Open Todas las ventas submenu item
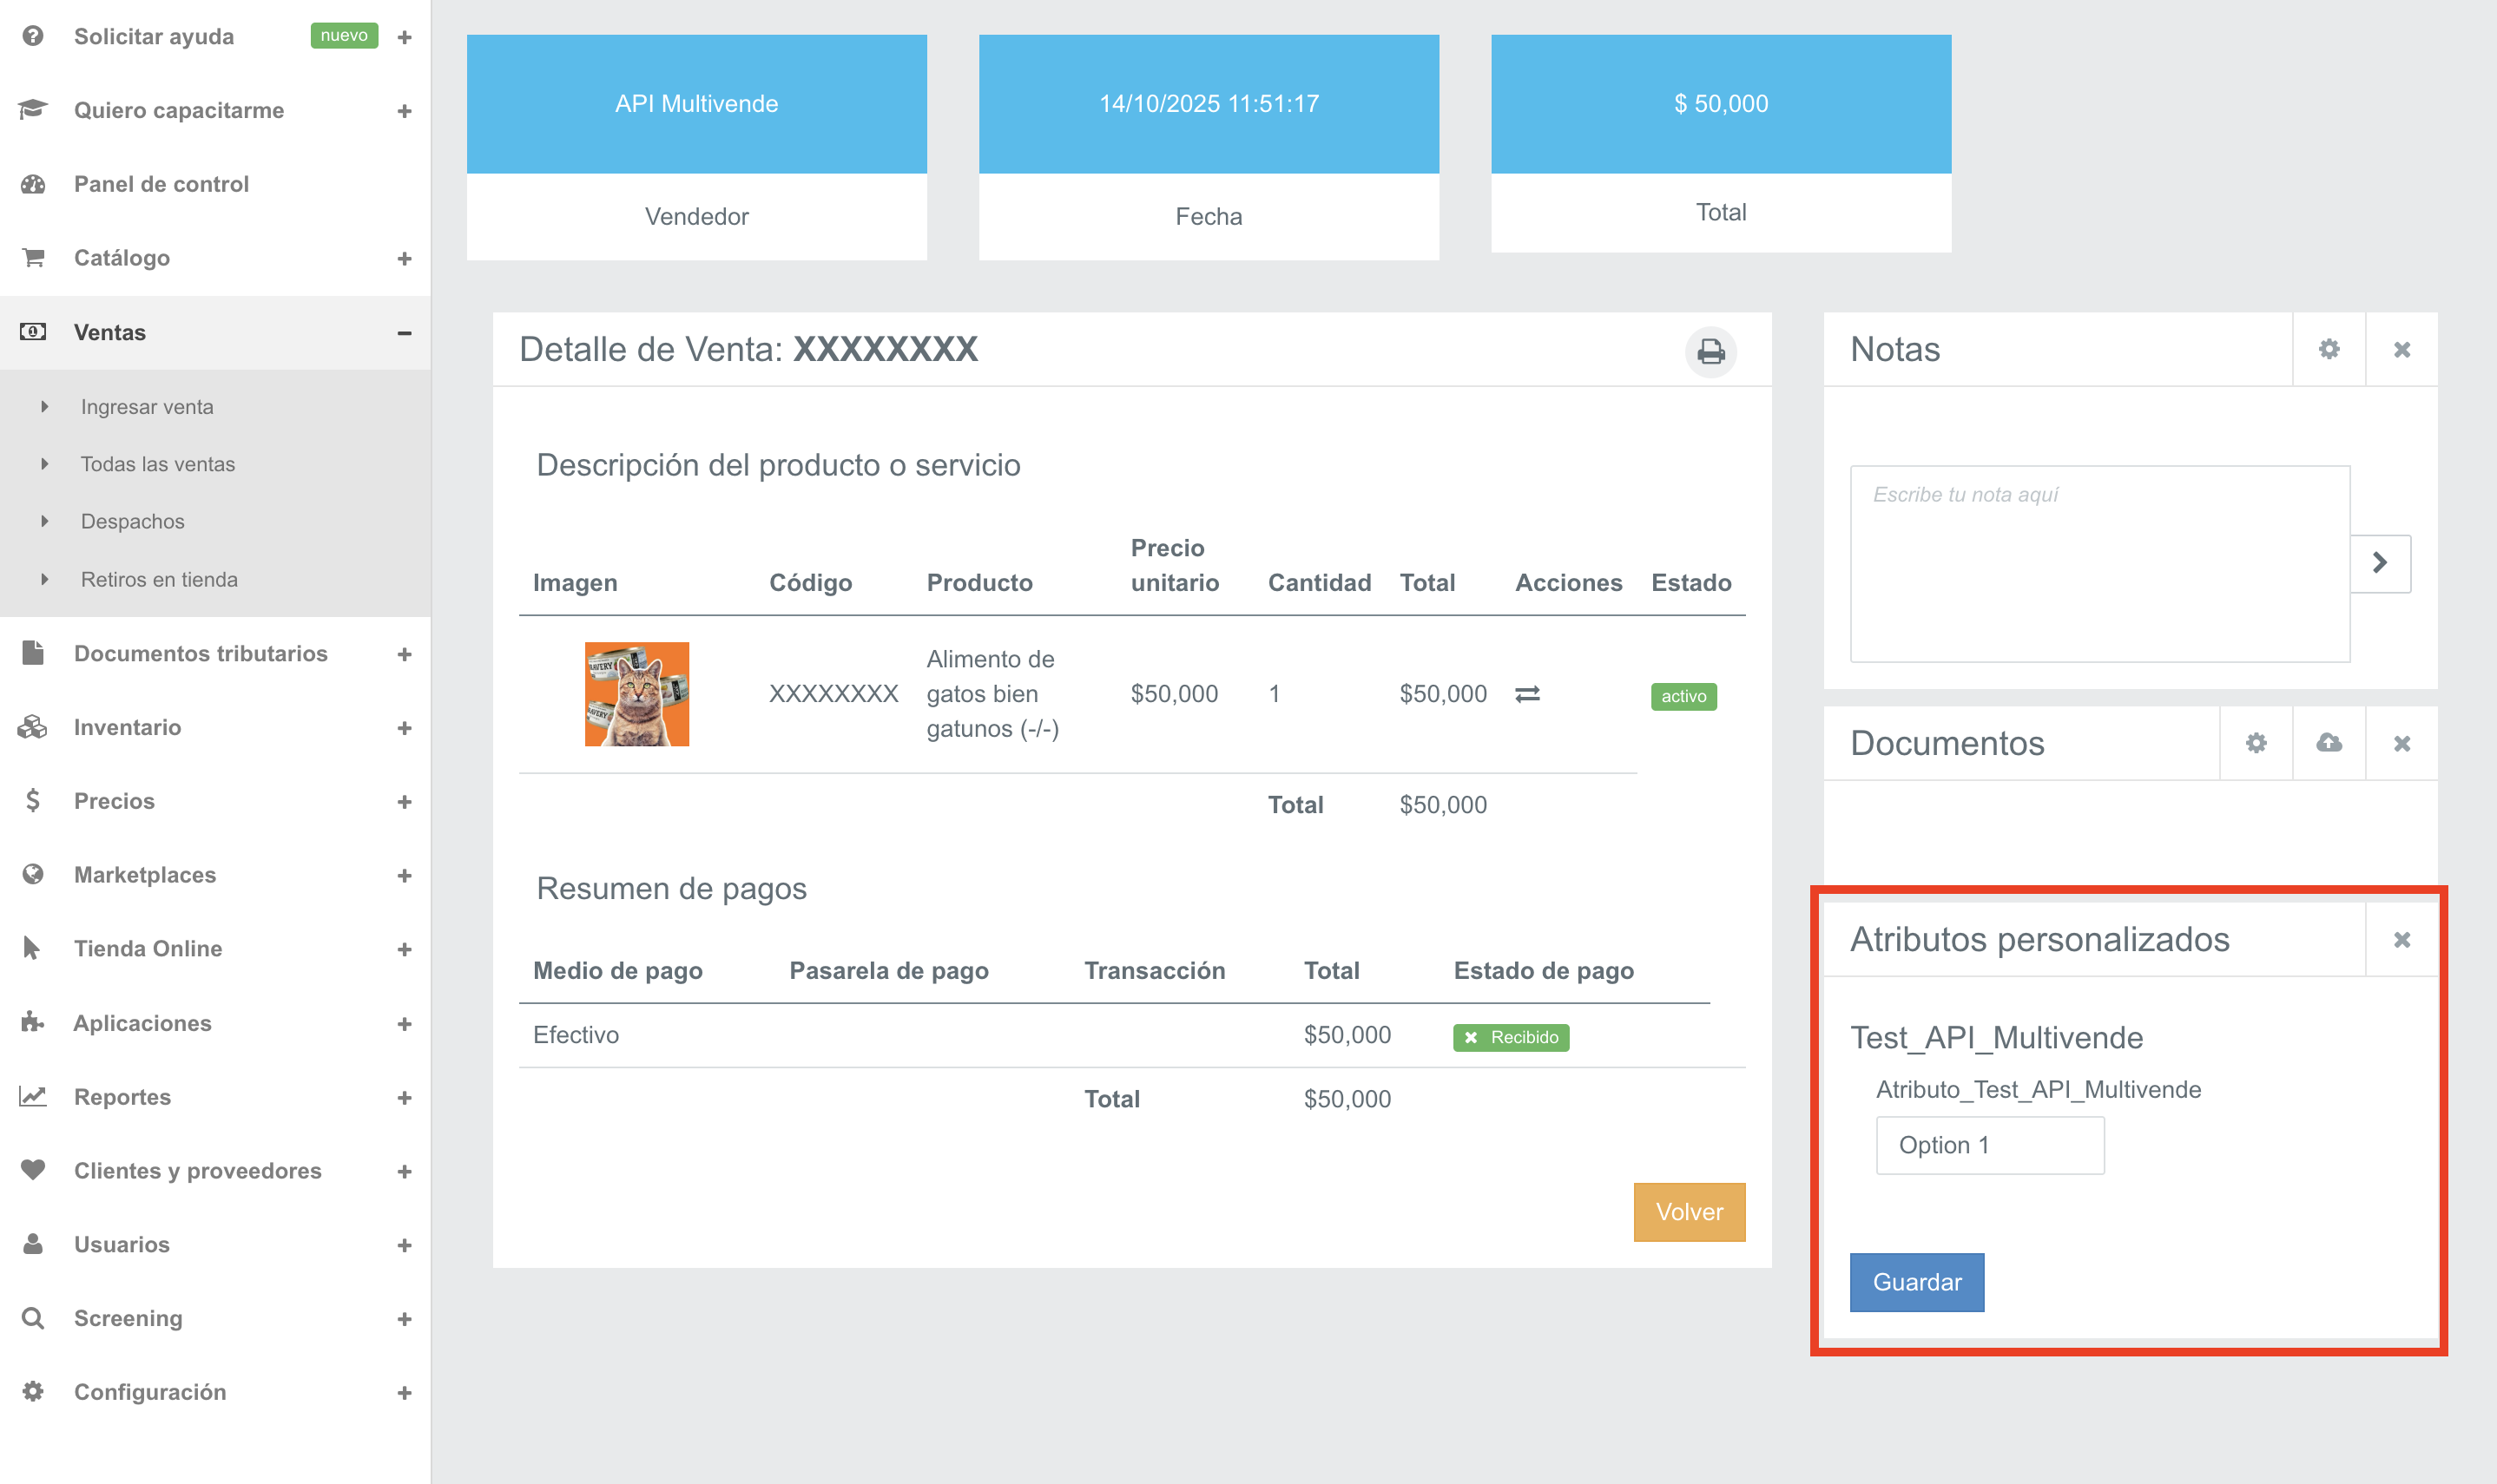The height and width of the screenshot is (1484, 2497). [157, 464]
